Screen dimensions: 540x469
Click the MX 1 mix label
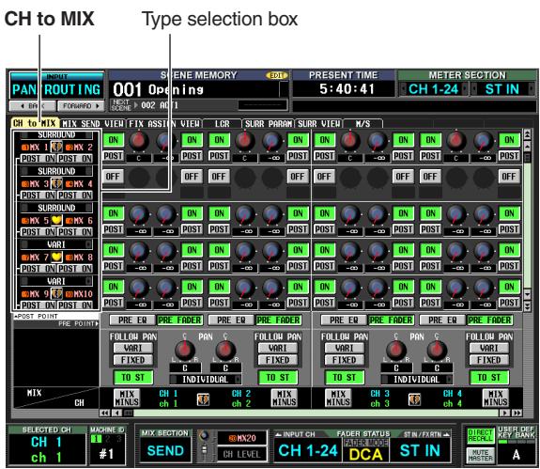(x=35, y=148)
